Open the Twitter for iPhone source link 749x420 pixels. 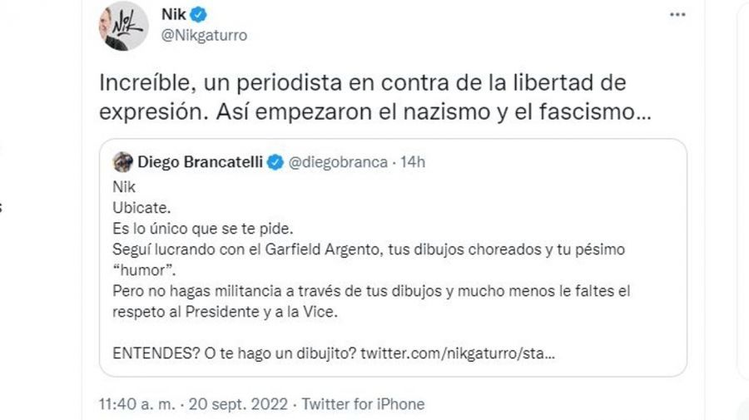[363, 405]
